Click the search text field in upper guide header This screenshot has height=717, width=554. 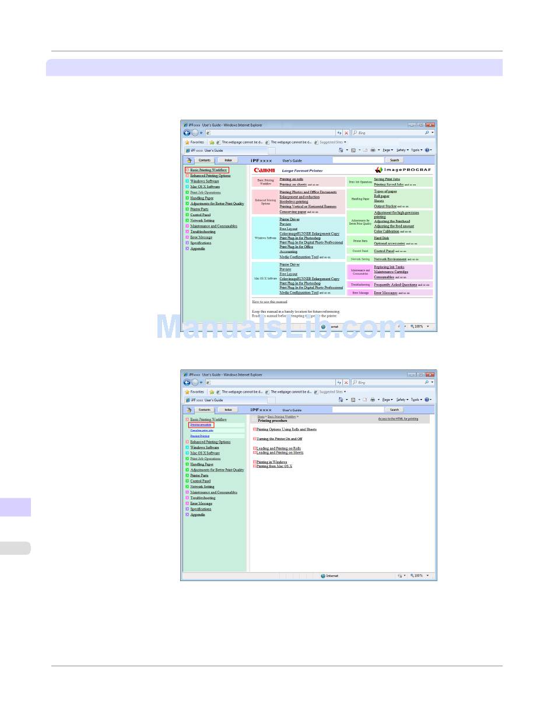[x=358, y=160]
